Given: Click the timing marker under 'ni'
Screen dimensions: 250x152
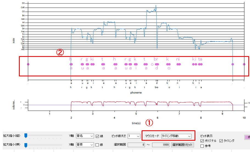Looking at the screenshot, I should tap(179, 64).
